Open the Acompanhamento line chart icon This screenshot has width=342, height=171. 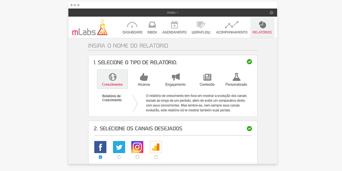pyautogui.click(x=232, y=25)
